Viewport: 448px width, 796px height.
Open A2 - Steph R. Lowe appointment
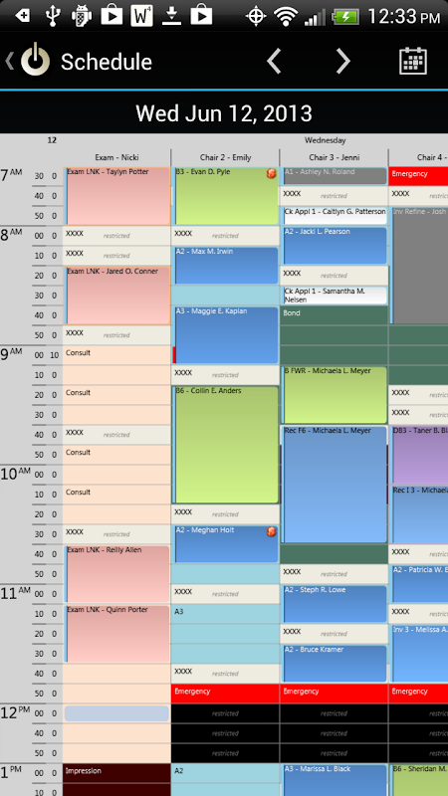tap(335, 604)
